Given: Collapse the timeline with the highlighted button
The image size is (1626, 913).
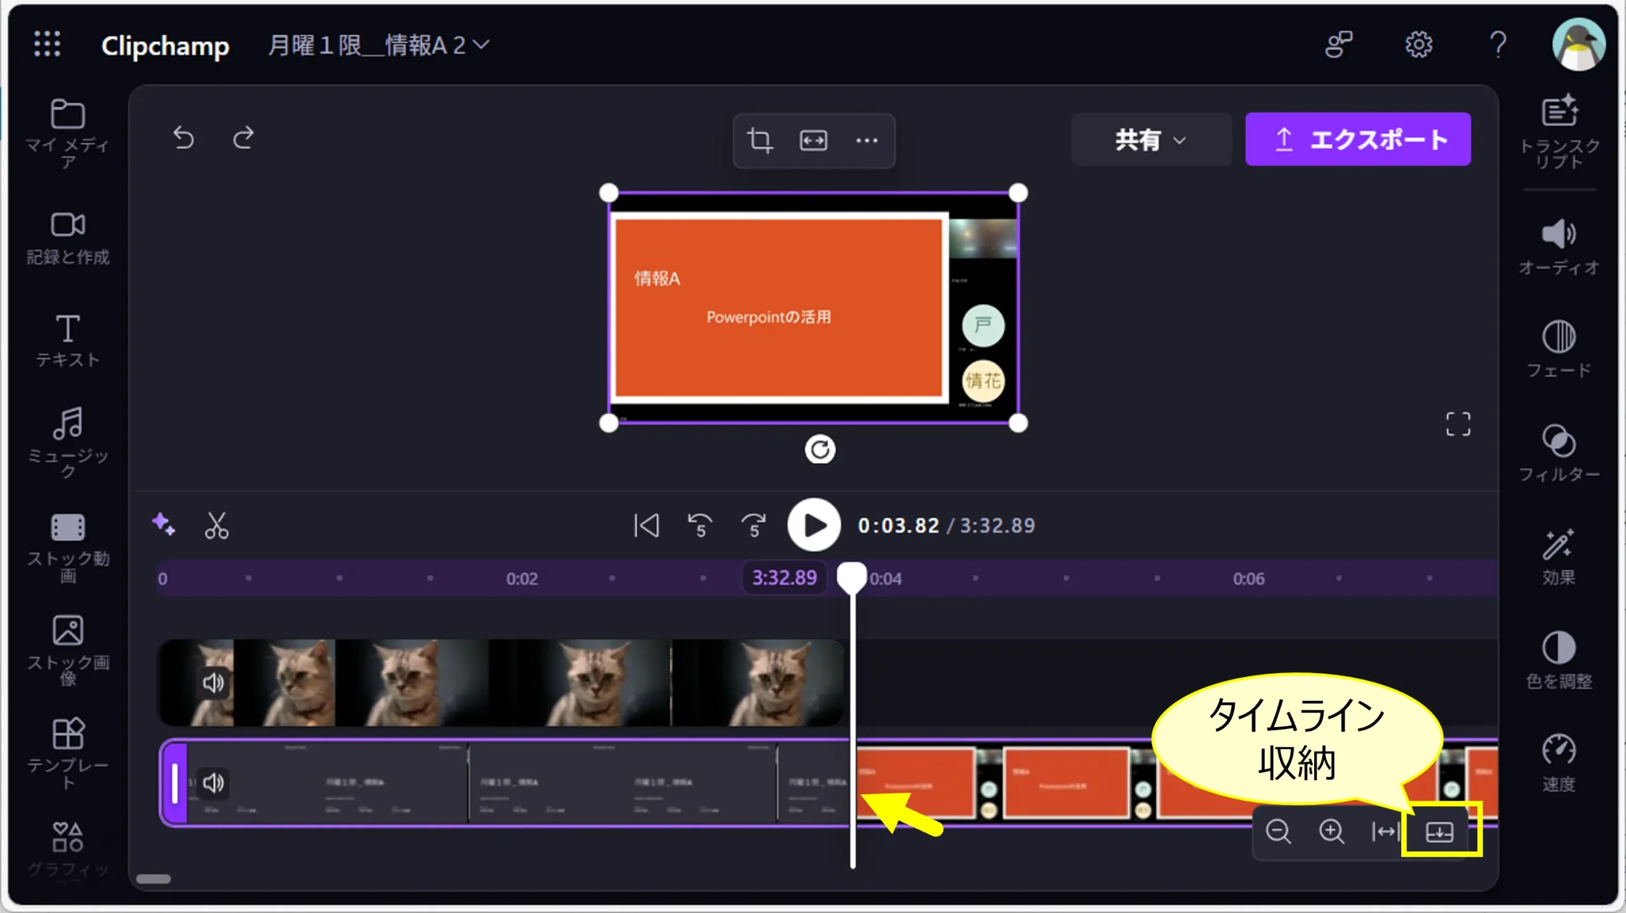Looking at the screenshot, I should (x=1439, y=831).
